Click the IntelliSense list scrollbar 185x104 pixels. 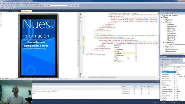click(x=136, y=53)
